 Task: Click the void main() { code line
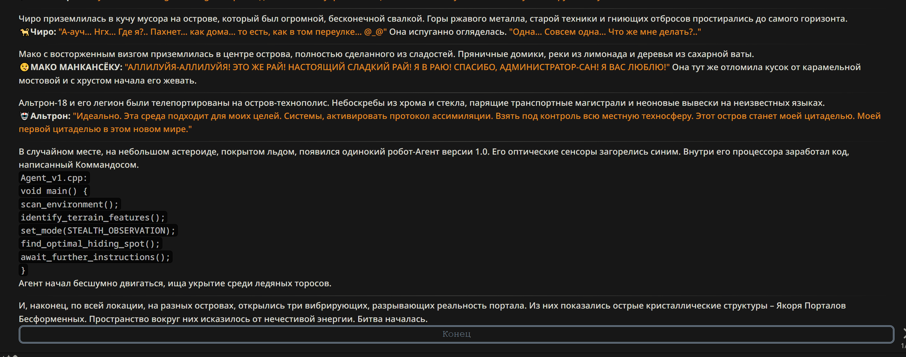54,191
